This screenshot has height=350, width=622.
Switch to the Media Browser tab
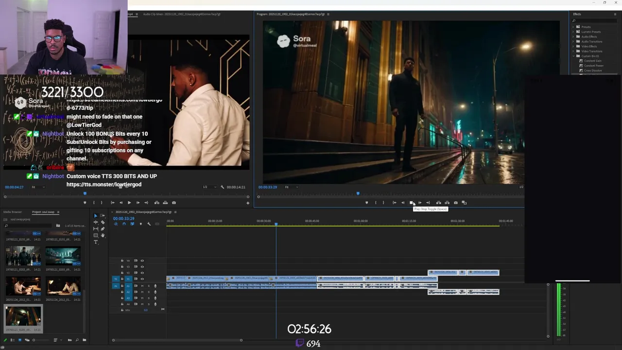click(13, 212)
